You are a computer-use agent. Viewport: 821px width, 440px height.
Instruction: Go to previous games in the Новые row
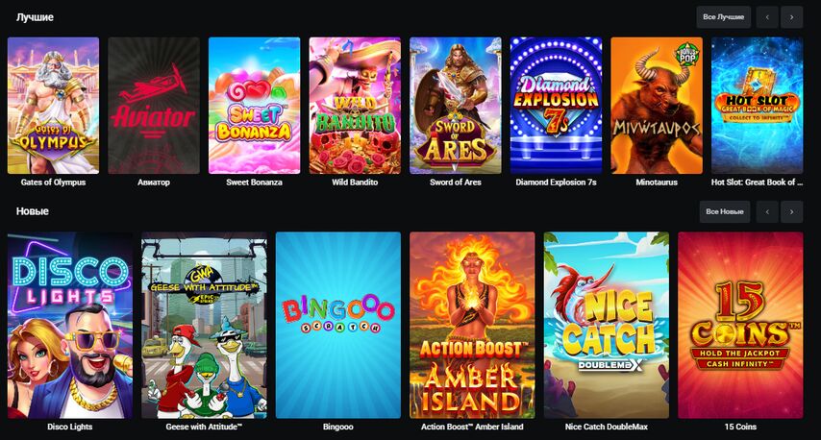pos(767,212)
